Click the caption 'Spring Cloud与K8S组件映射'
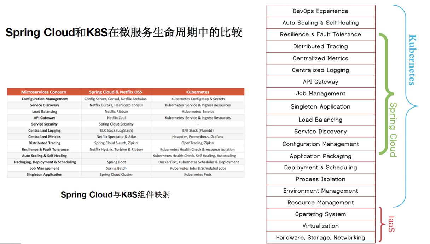 click(116, 194)
